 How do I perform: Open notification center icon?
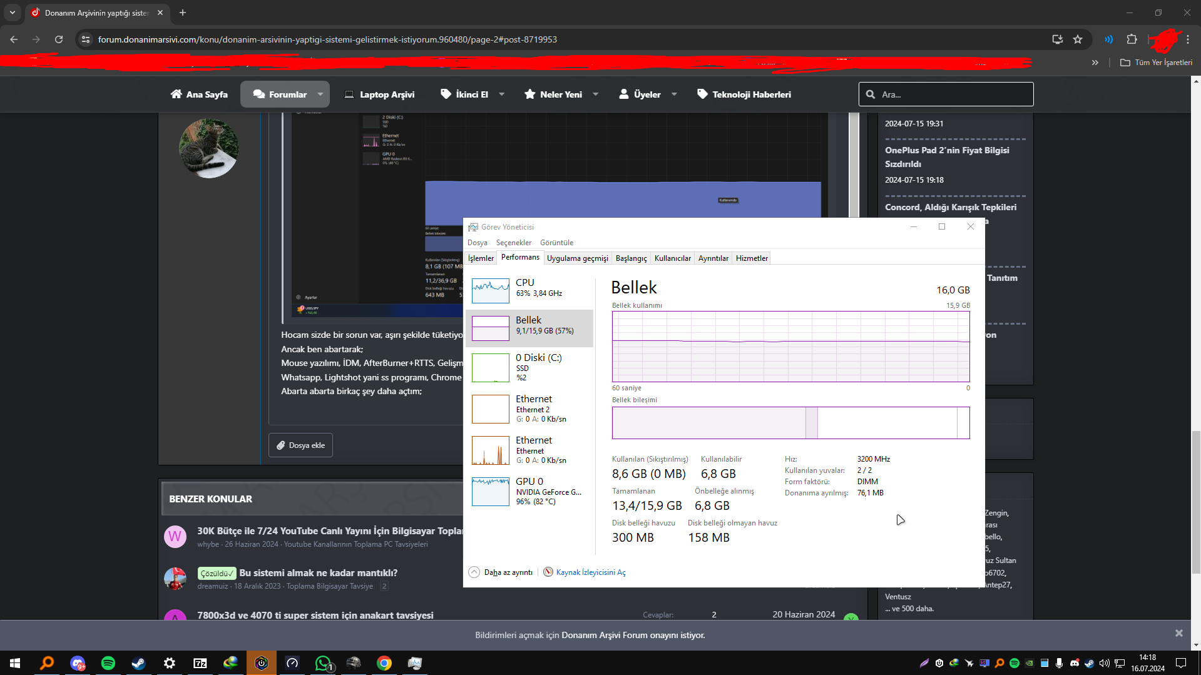[x=1181, y=663]
